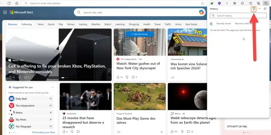Follow Daily Mail using its plus button
Image resolution: width=271 pixels, height=135 pixels.
pos(51,99)
